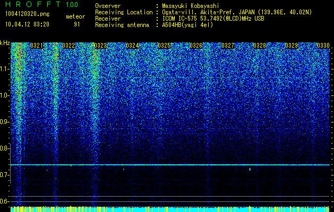334x212 pixels.
Task: Click the 0325 time marker
Action: click(x=164, y=46)
